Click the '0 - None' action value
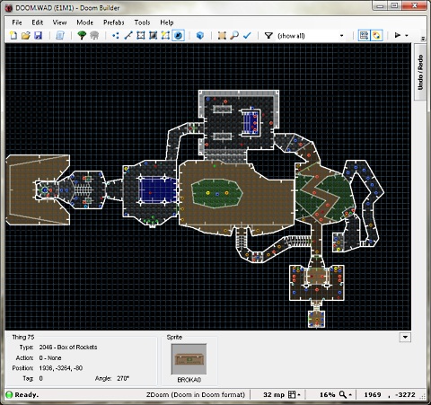The image size is (431, 405). click(x=50, y=357)
